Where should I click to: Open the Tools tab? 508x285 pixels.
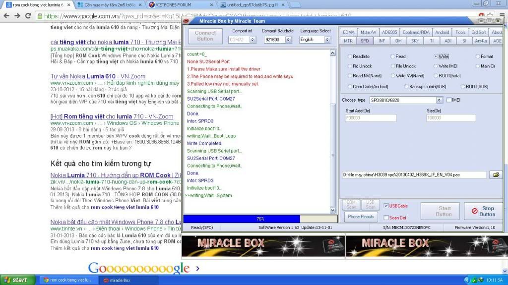pyautogui.click(x=460, y=32)
